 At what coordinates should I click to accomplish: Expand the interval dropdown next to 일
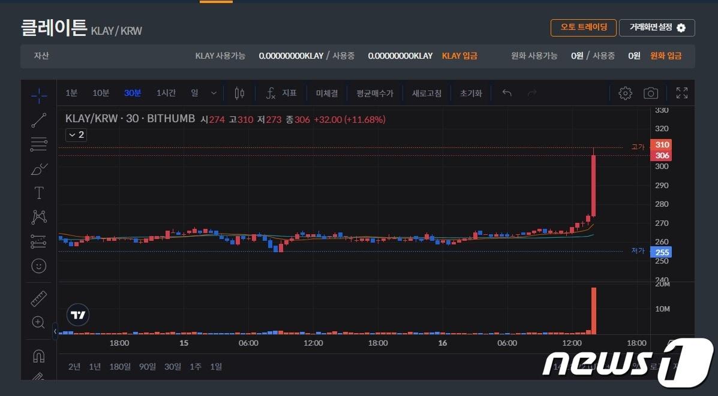coord(214,93)
